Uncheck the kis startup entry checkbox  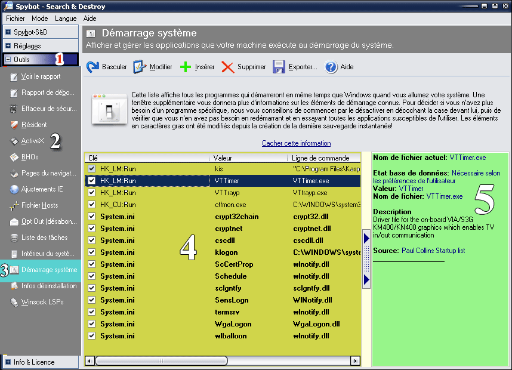(x=91, y=169)
